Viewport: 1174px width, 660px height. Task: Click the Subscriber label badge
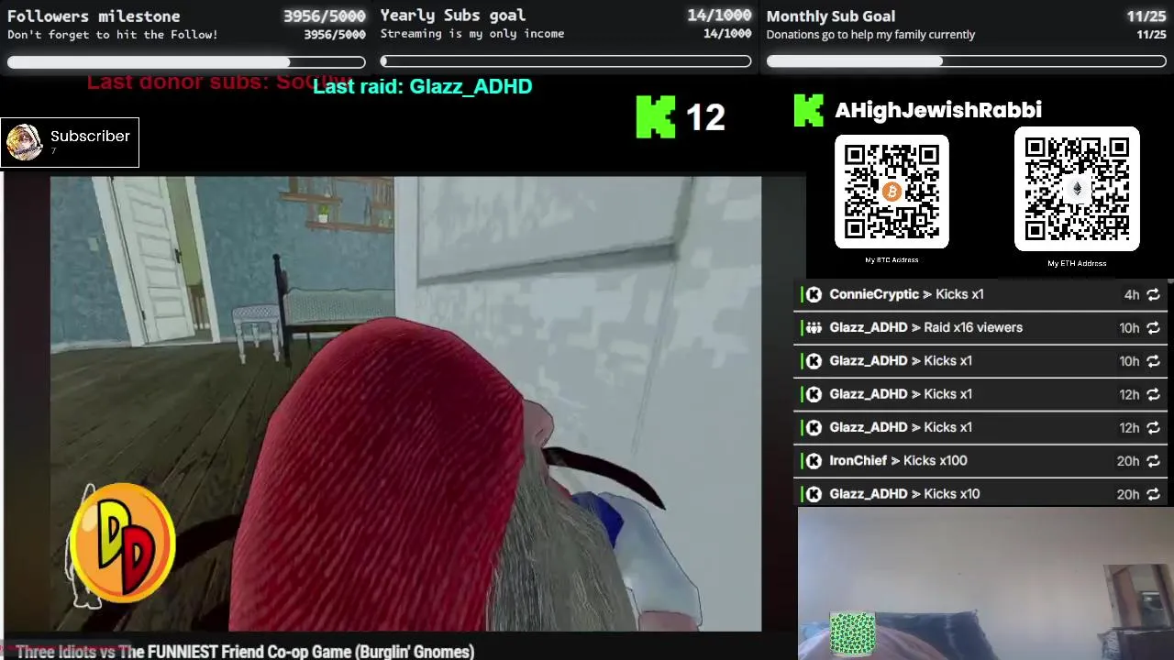click(x=70, y=142)
